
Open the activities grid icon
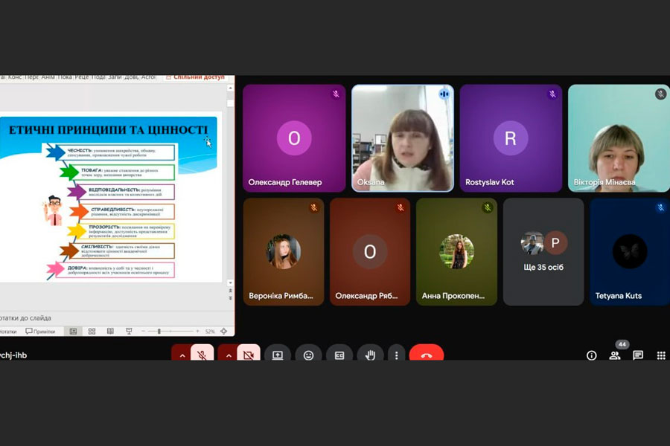point(661,355)
